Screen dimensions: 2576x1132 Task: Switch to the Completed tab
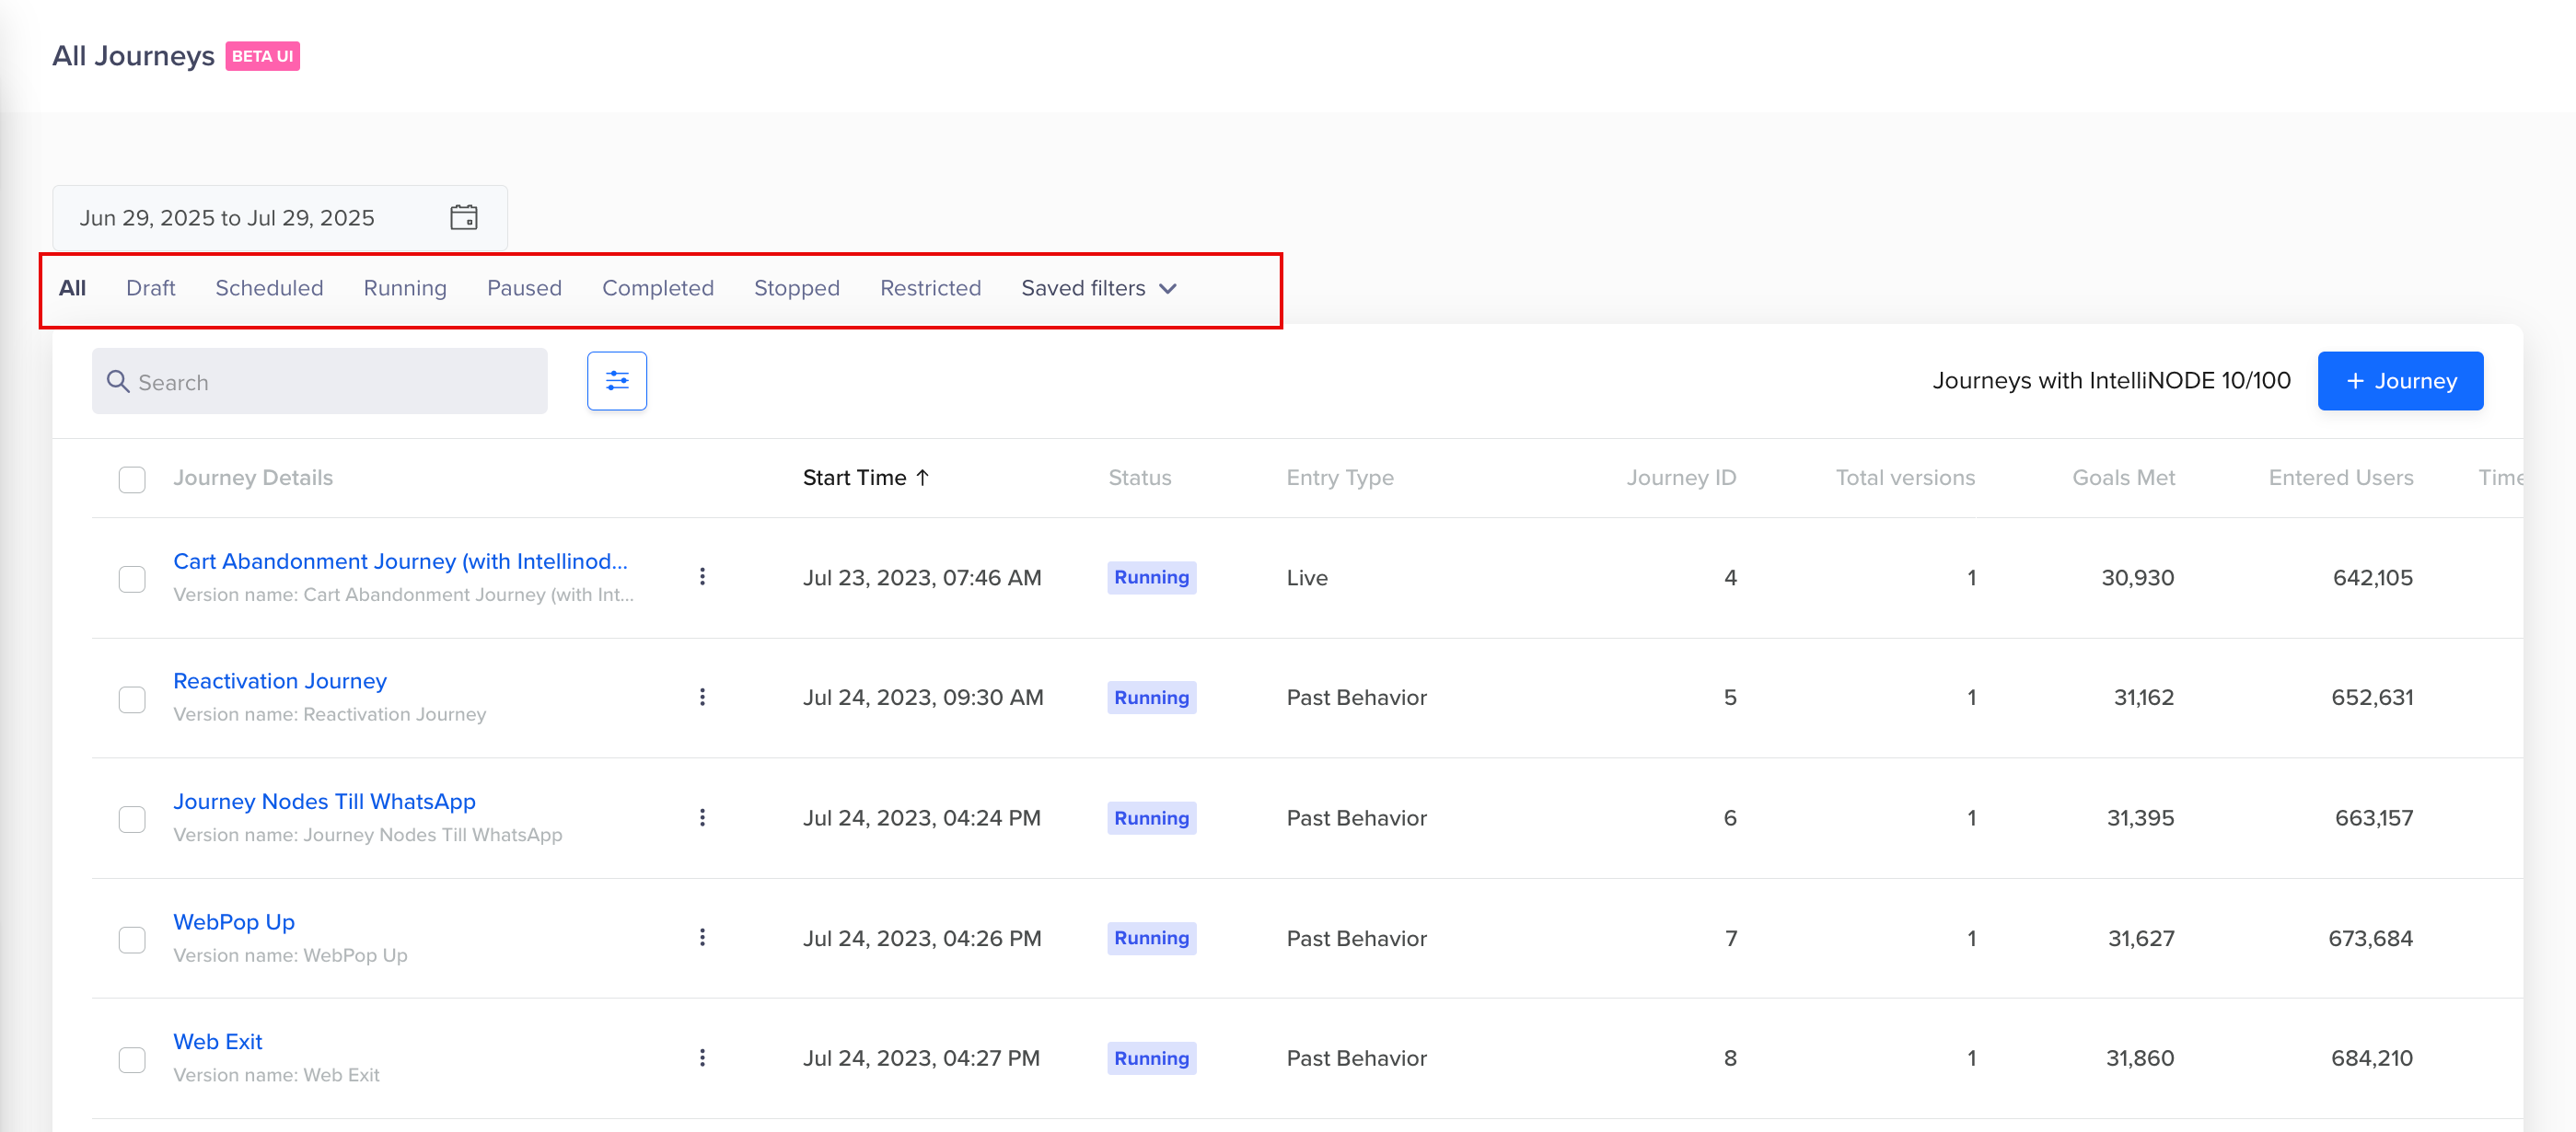(x=657, y=288)
